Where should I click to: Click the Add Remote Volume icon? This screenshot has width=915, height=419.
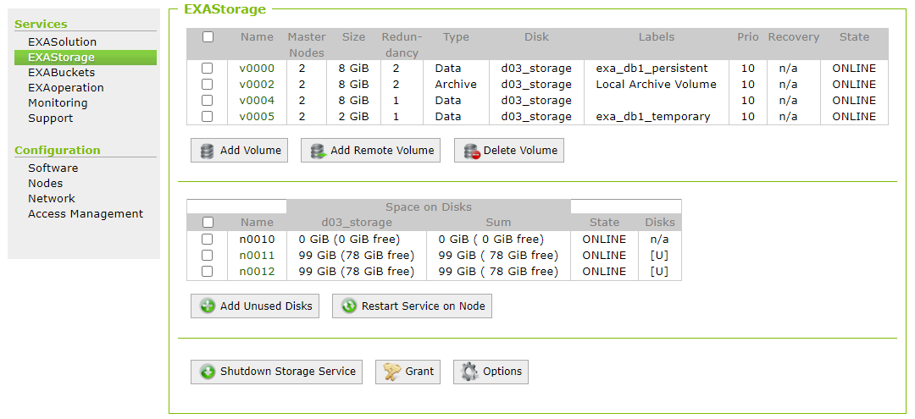coord(318,151)
